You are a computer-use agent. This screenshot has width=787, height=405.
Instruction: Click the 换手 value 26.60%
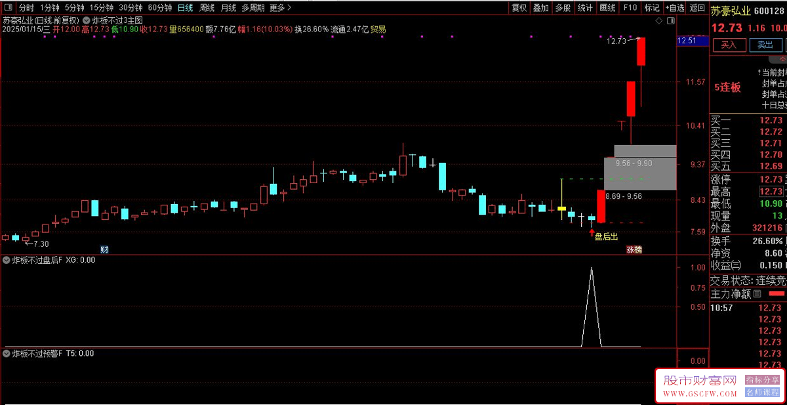pos(769,241)
